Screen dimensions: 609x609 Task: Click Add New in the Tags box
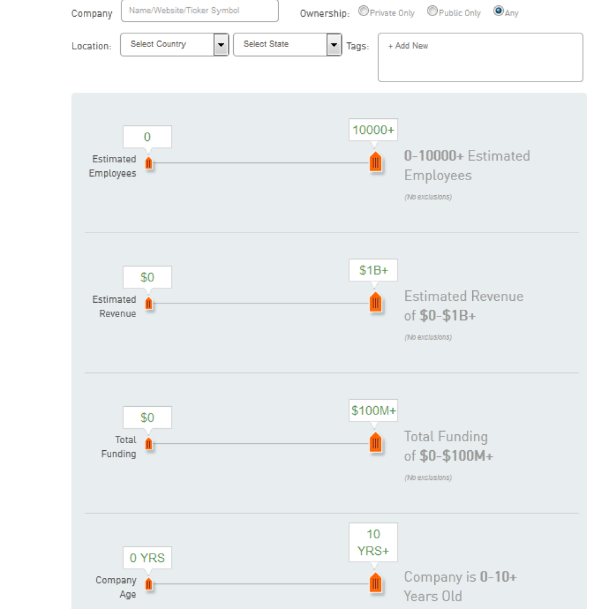(408, 46)
